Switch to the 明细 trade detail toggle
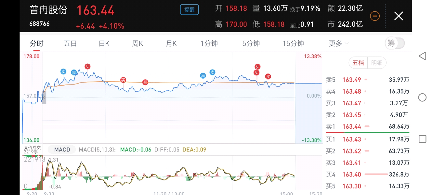 click(377, 63)
